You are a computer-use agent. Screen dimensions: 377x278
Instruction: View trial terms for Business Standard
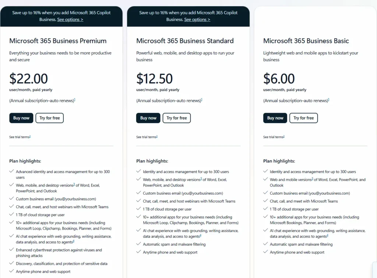tap(146, 137)
